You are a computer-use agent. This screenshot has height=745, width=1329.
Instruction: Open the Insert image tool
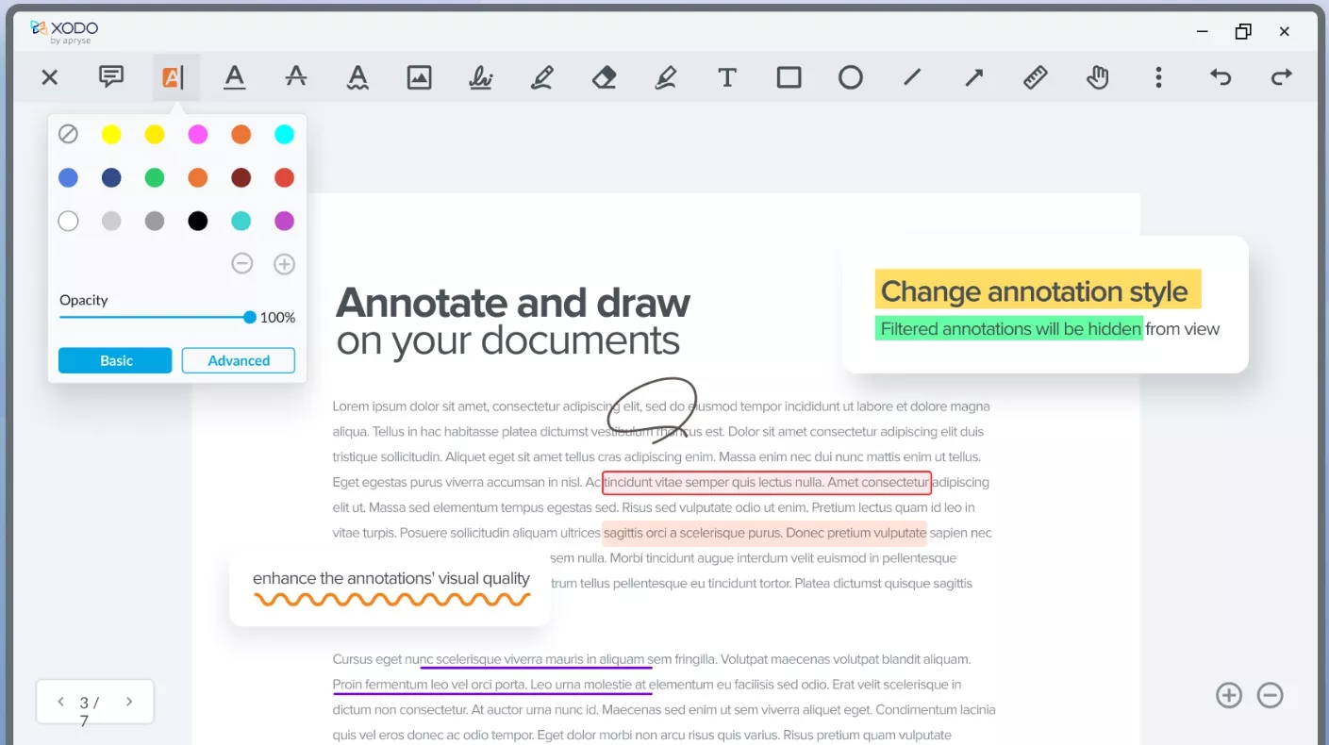coord(419,77)
